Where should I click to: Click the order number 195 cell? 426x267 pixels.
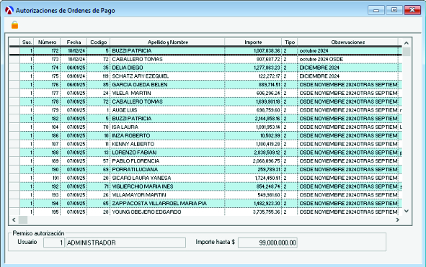click(47, 212)
